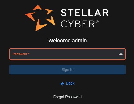Image resolution: width=134 pixels, height=104 pixels.
Task: Click the Sign In button
Action: click(68, 70)
